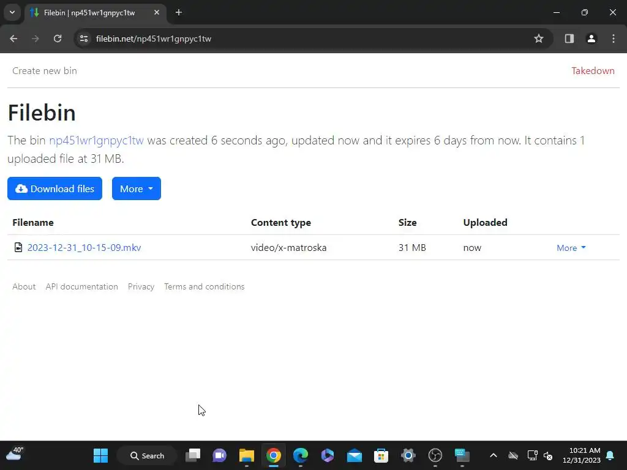Open Task View from the taskbar
Image resolution: width=627 pixels, height=470 pixels.
[x=193, y=455]
